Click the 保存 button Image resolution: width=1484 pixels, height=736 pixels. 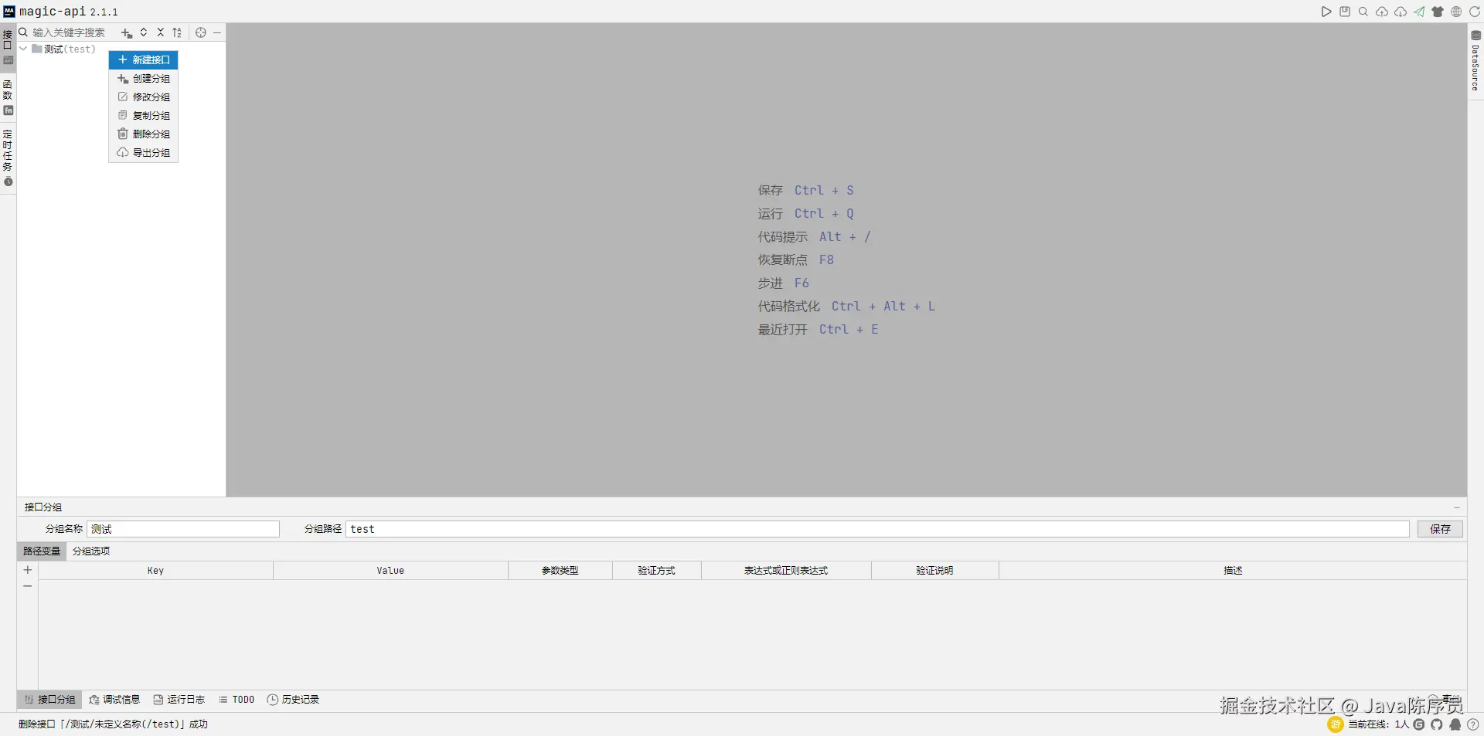click(1440, 529)
